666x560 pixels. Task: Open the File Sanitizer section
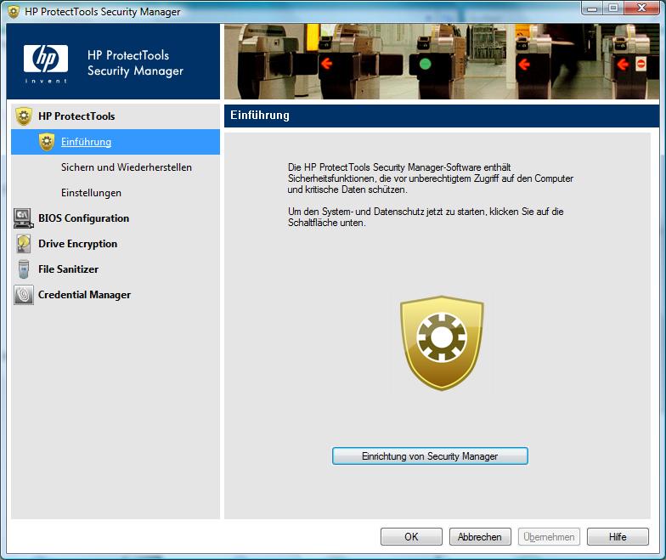(x=68, y=269)
